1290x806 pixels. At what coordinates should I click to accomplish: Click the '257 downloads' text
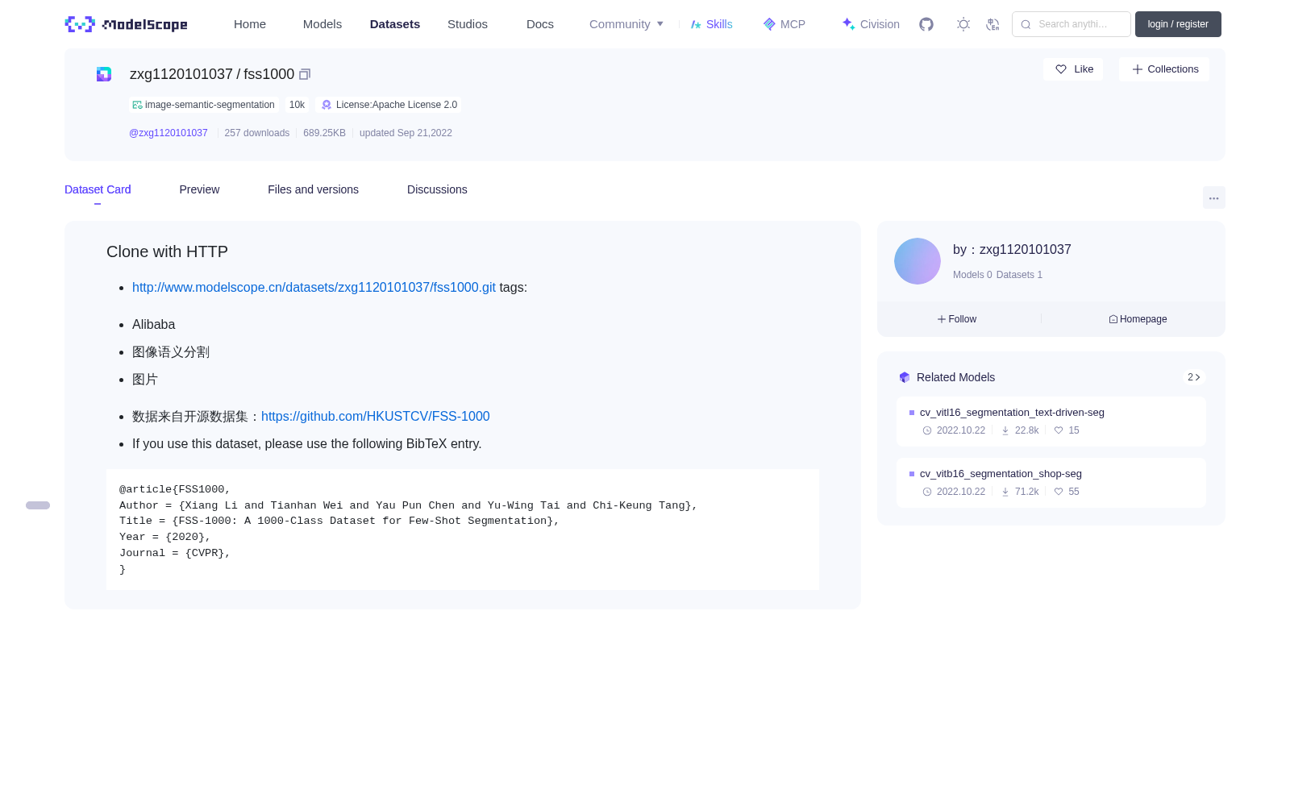click(256, 133)
